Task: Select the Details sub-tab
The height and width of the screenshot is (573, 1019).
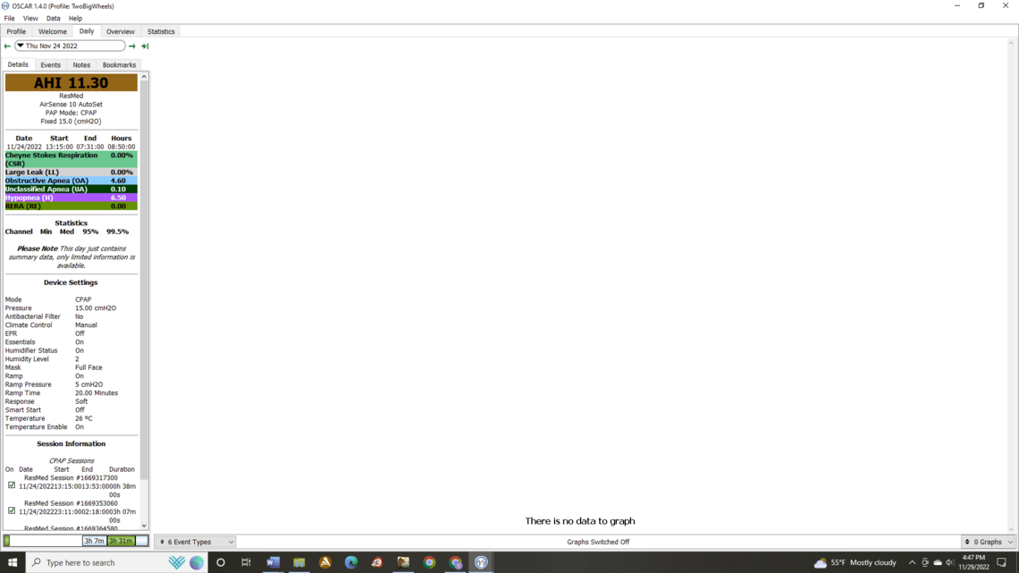Action: [x=18, y=64]
